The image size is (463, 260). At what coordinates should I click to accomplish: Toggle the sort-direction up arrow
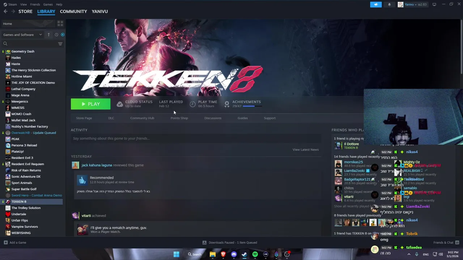point(48,35)
